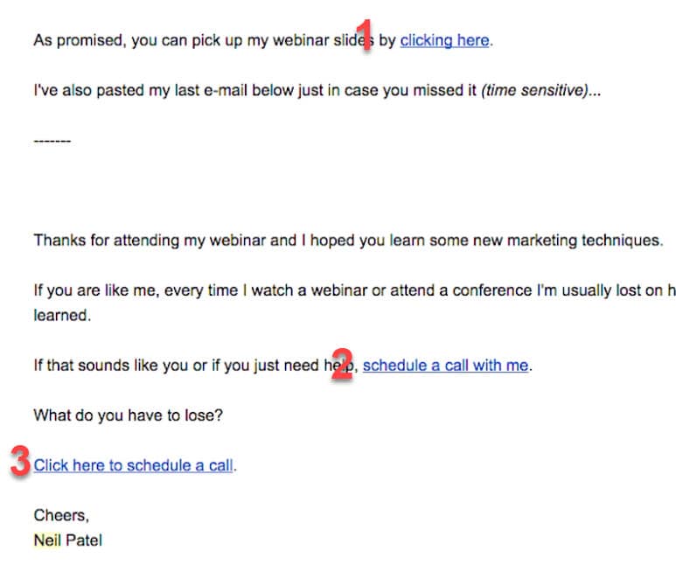Click the "As promised" opening text
The image size is (676, 565).
click(x=77, y=40)
